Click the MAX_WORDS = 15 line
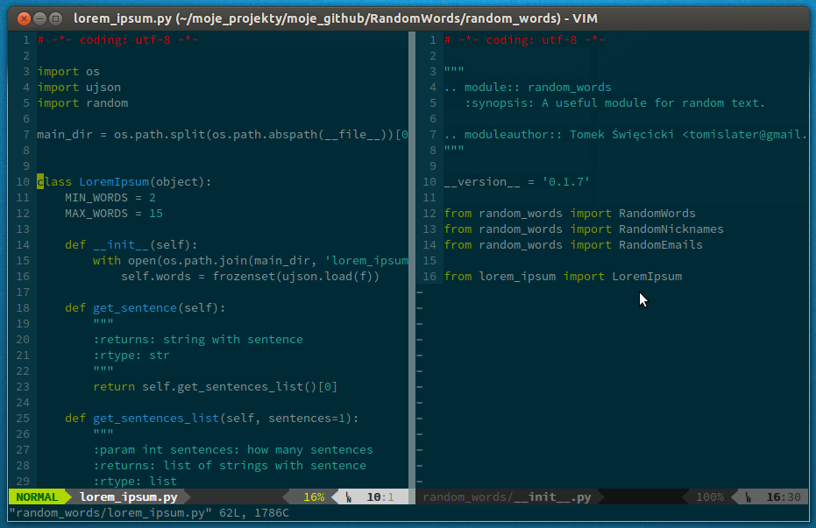Viewport: 816px width, 528px height. pyautogui.click(x=114, y=214)
